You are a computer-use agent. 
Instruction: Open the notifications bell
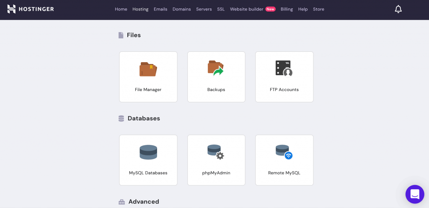point(398,9)
